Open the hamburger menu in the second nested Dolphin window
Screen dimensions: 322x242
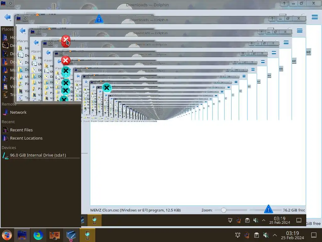pyautogui.click(x=300, y=31)
